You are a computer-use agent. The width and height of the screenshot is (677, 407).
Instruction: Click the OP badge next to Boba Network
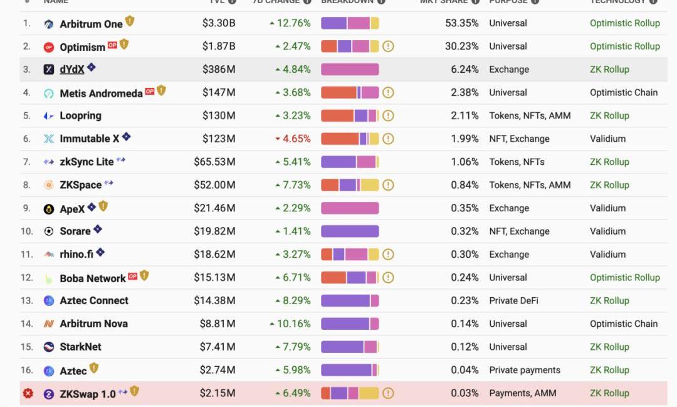132,276
